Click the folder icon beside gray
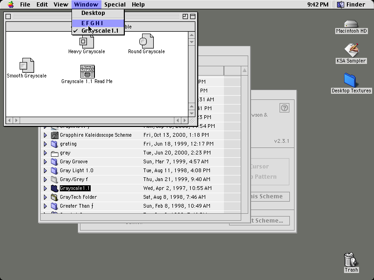Image resolution: width=374 pixels, height=280 pixels. [55, 153]
